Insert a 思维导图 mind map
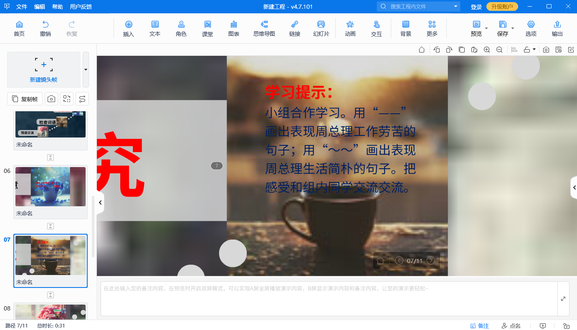This screenshot has width=577, height=330. pos(264,28)
